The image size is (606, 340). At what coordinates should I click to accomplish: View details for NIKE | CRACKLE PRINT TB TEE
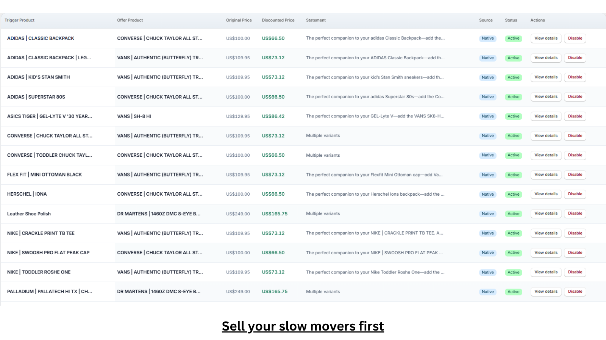(546, 233)
